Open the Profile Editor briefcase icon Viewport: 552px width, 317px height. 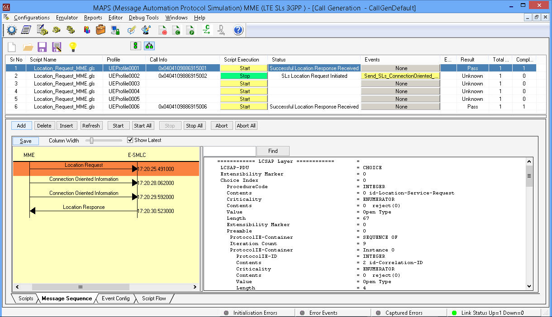[x=100, y=30]
